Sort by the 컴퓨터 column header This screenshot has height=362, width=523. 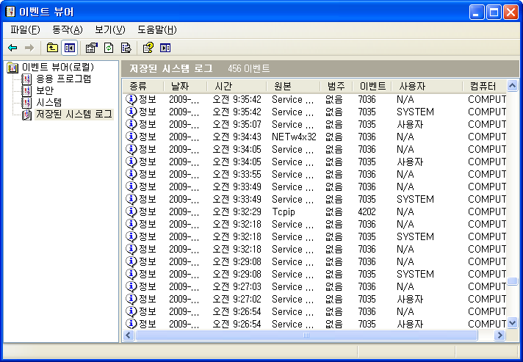point(484,87)
